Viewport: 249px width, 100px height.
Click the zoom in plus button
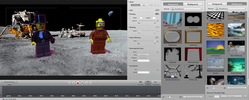point(155,5)
